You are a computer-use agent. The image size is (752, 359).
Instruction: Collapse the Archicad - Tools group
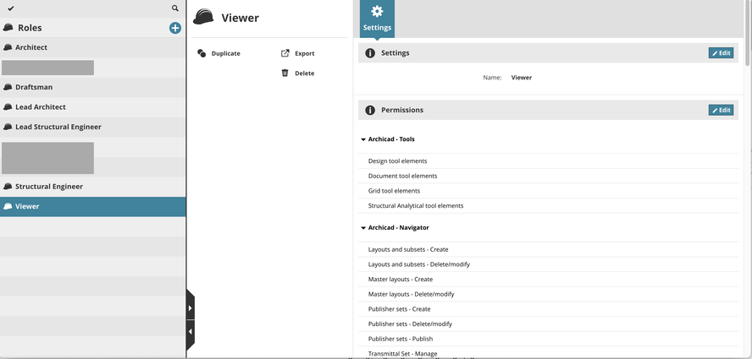(363, 139)
